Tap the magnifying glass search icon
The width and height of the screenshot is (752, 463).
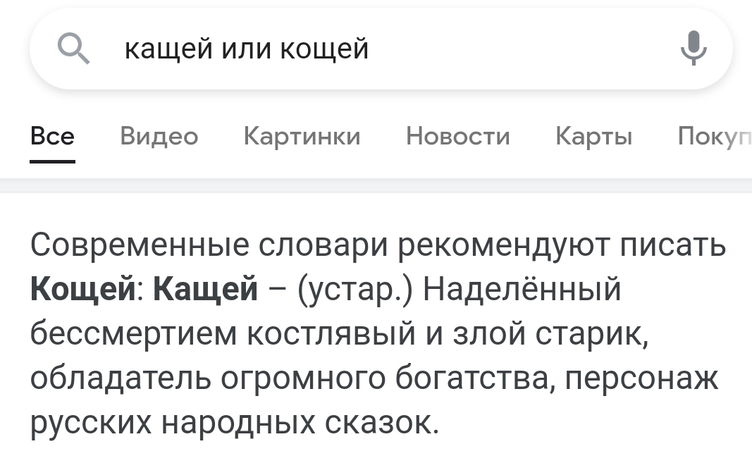tap(73, 49)
